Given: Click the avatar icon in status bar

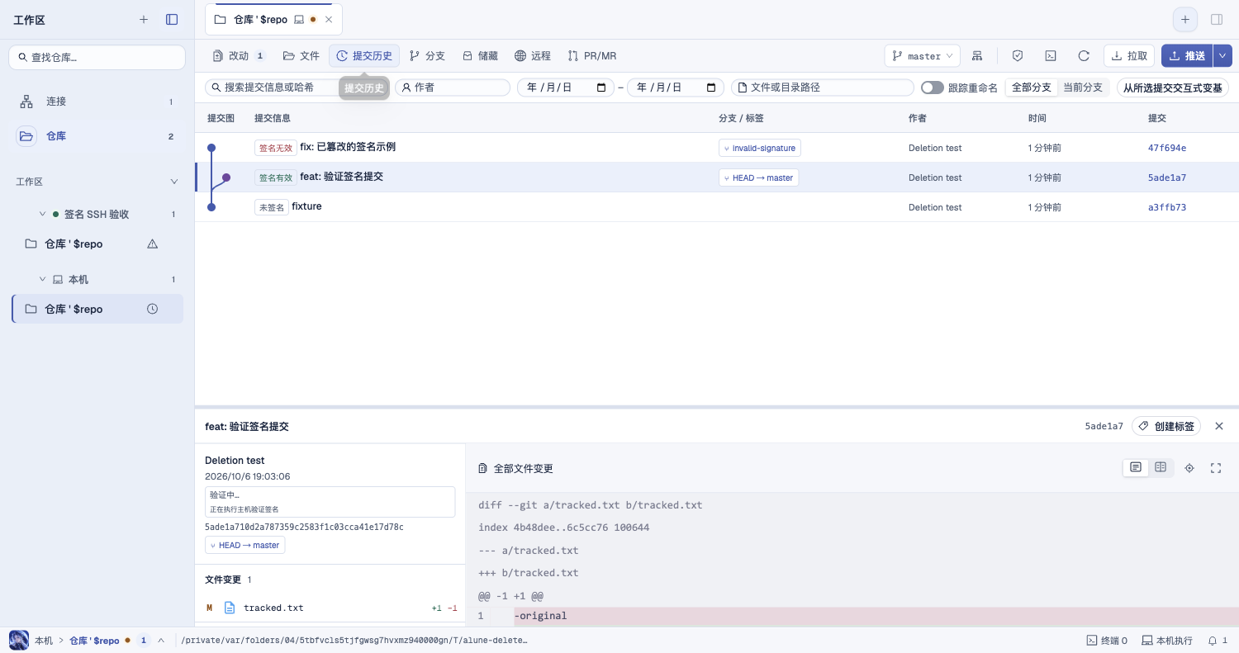Looking at the screenshot, I should (18, 641).
